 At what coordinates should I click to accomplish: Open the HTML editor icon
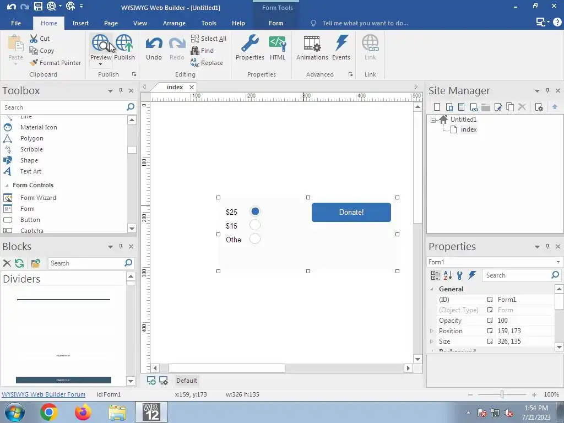click(278, 44)
